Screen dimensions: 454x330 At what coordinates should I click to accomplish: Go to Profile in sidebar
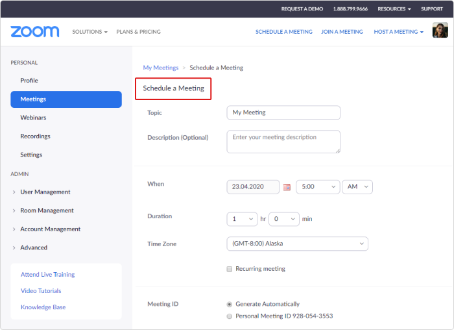pos(29,81)
